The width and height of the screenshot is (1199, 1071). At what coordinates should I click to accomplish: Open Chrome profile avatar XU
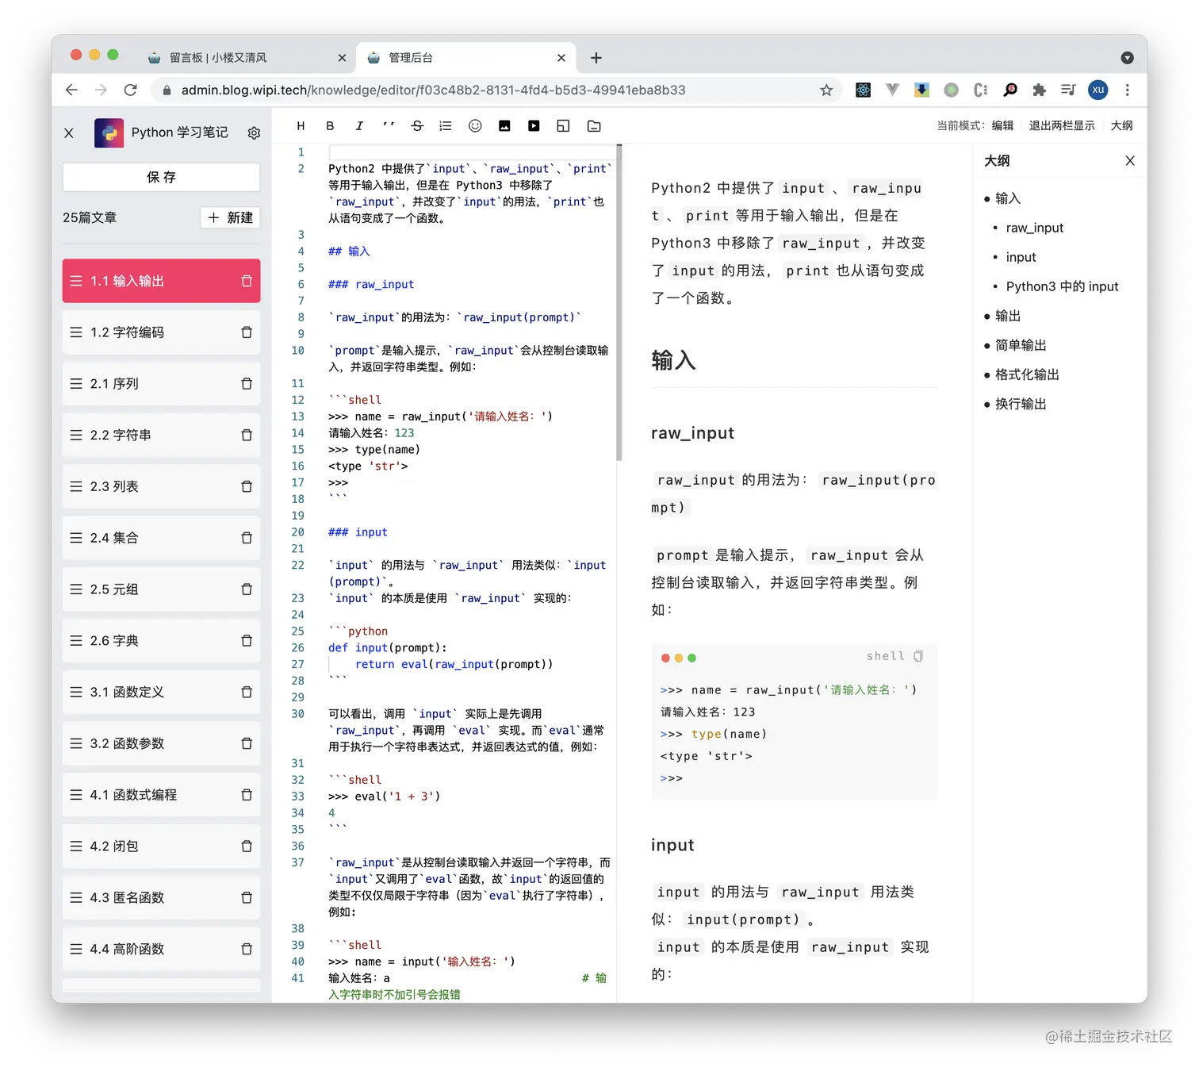[x=1097, y=90]
